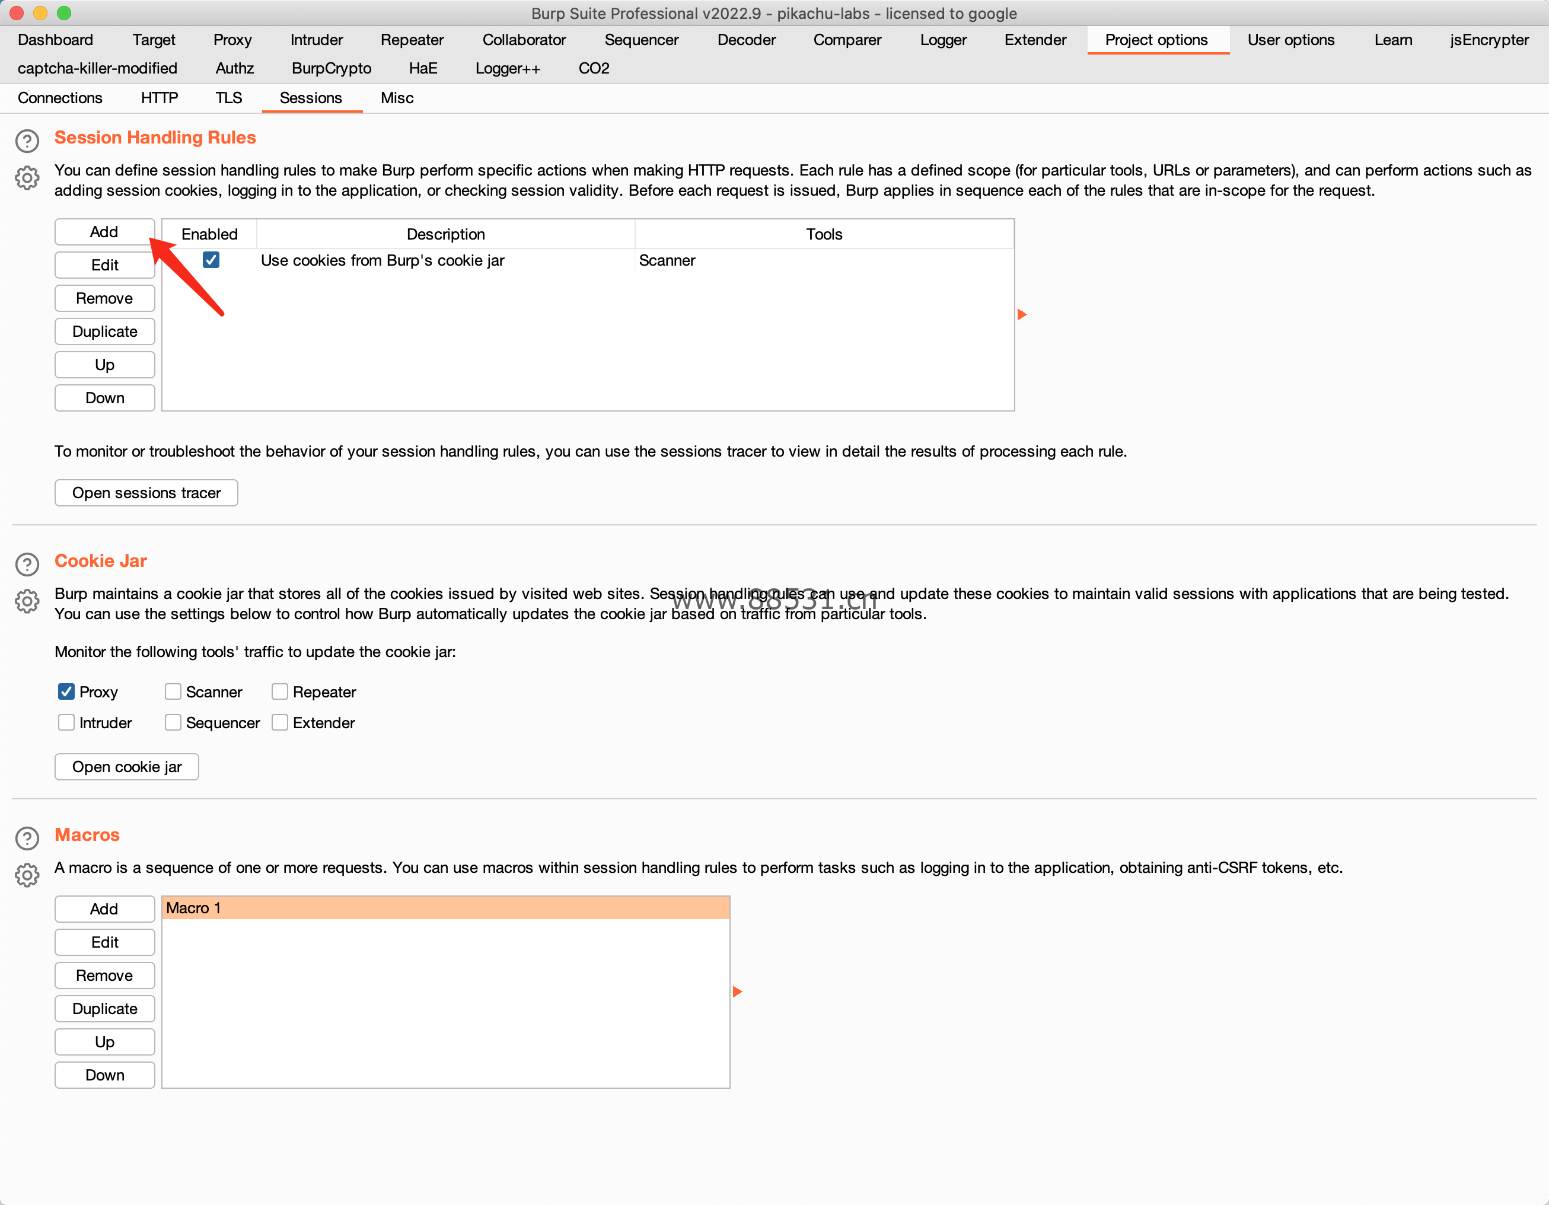The height and width of the screenshot is (1205, 1549).
Task: Uncheck Proxy cookie jar monitoring
Action: point(66,691)
